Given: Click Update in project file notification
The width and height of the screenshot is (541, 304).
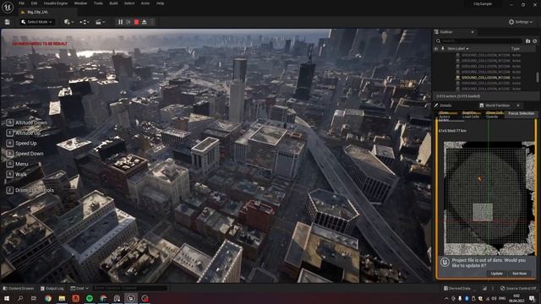Looking at the screenshot, I should pos(496,274).
